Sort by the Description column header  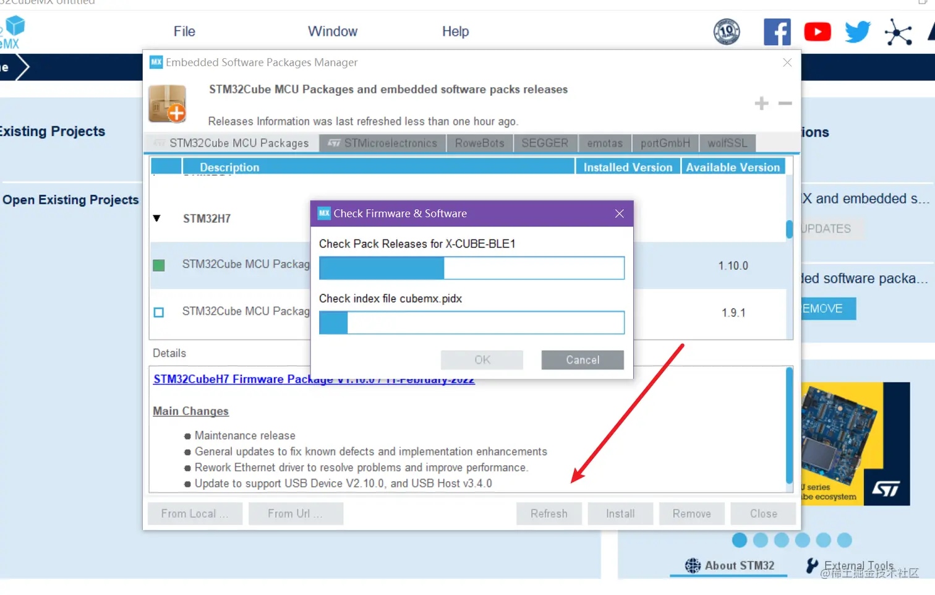coord(378,167)
